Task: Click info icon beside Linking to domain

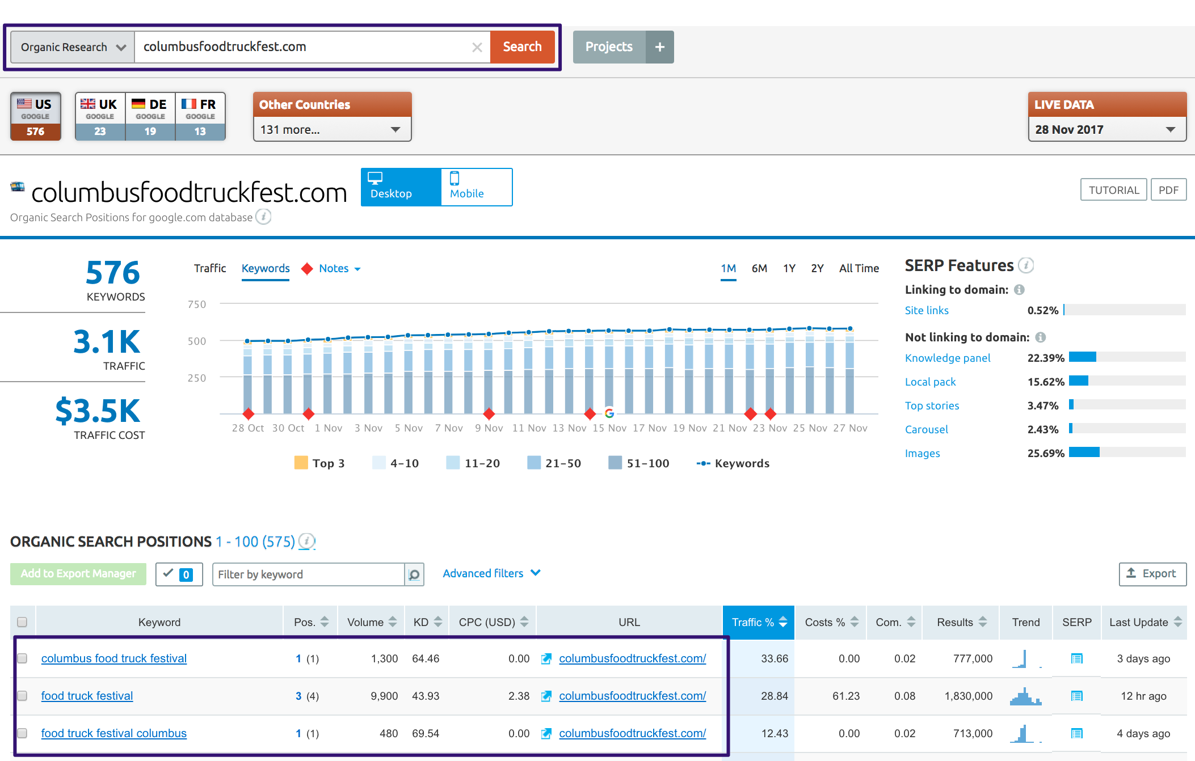Action: pos(1020,290)
